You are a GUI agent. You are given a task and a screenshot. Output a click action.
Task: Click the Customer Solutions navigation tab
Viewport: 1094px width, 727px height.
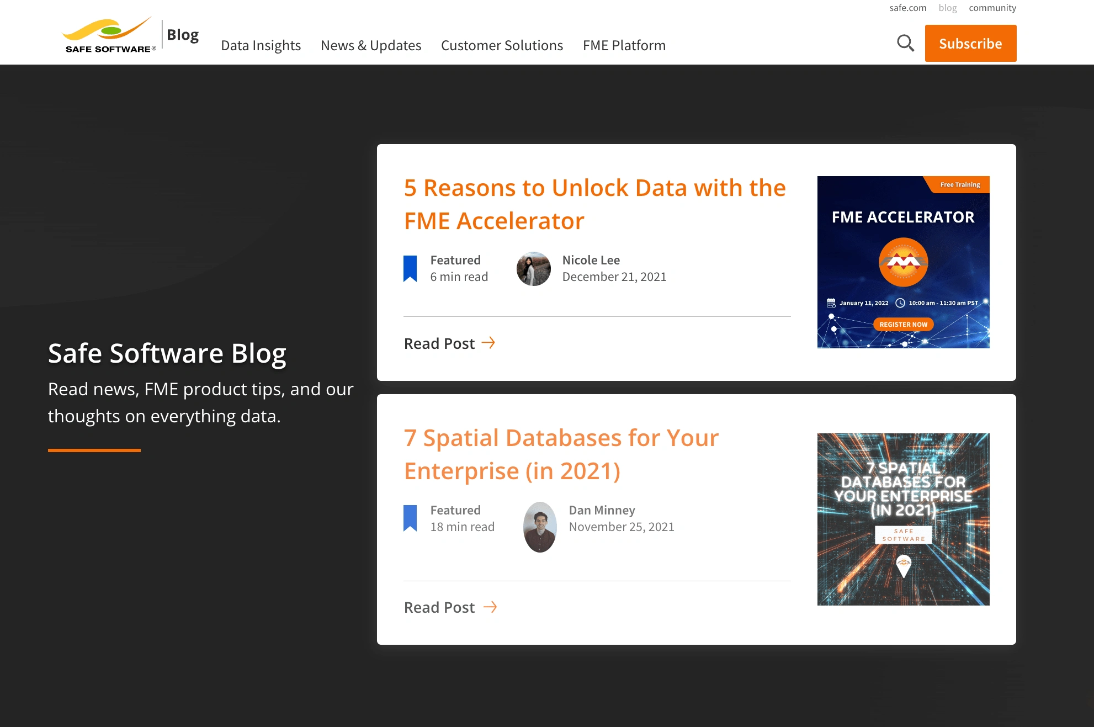click(x=502, y=45)
